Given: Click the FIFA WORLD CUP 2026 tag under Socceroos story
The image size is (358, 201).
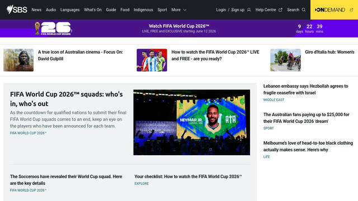Looking at the screenshot, I should [29, 190].
